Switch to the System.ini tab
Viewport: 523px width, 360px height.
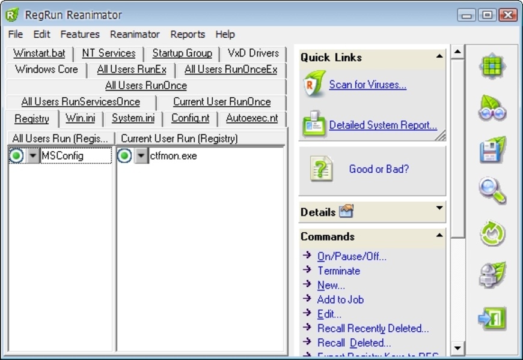(133, 118)
